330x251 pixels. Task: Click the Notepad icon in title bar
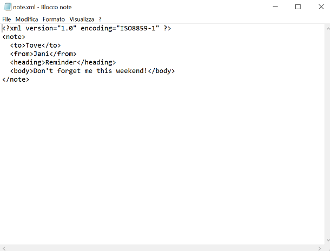click(x=8, y=6)
